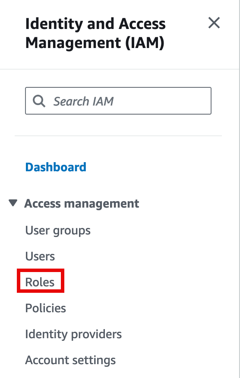Screen dimensions: 240x378
Task: Close the IAM navigation panel
Action: 214,22
